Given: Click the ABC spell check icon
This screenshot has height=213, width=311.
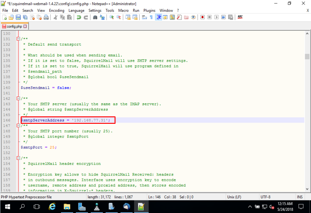Looking at the screenshot, I should (240, 17).
